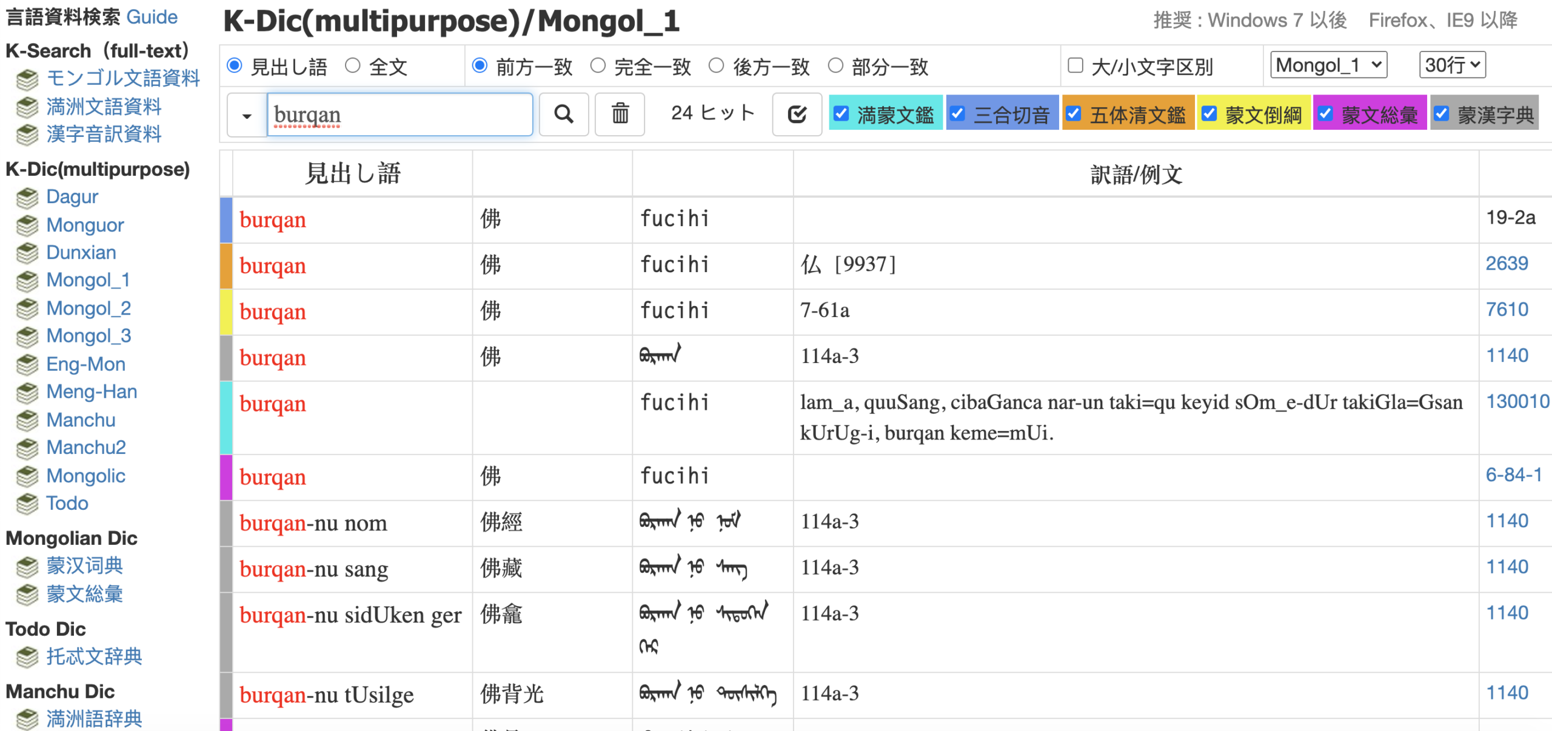This screenshot has height=731, width=1552.
Task: Click book icon beside Meng-Han
Action: pos(27,392)
